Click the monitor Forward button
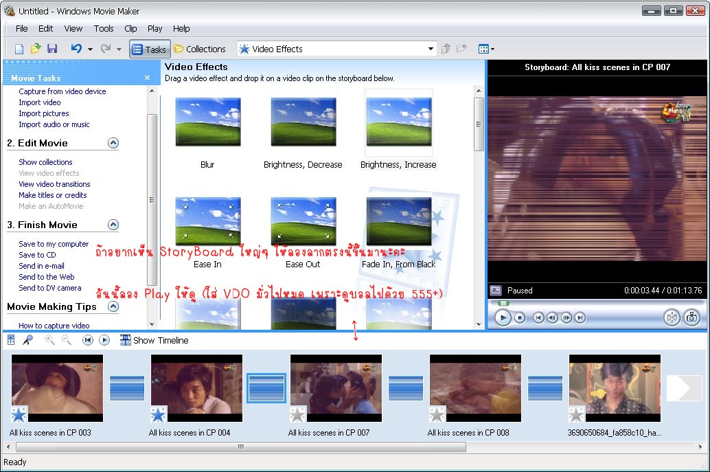Viewport: 710px width, 472px height. [580, 317]
